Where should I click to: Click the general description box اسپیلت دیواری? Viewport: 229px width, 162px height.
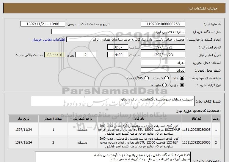[x=113, y=101]
